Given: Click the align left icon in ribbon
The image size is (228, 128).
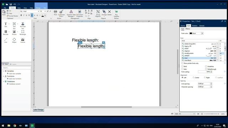Looking at the screenshot, I should 32,15.
